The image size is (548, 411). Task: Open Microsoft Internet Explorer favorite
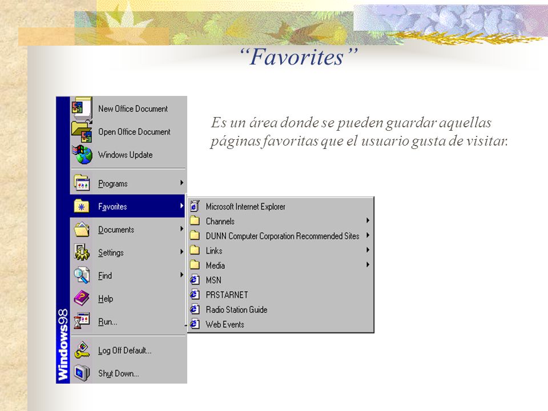pyautogui.click(x=281, y=207)
